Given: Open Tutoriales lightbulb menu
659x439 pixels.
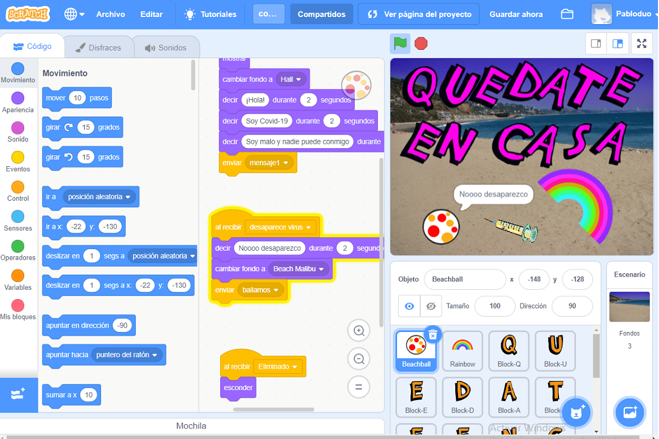Looking at the screenshot, I should tap(210, 14).
